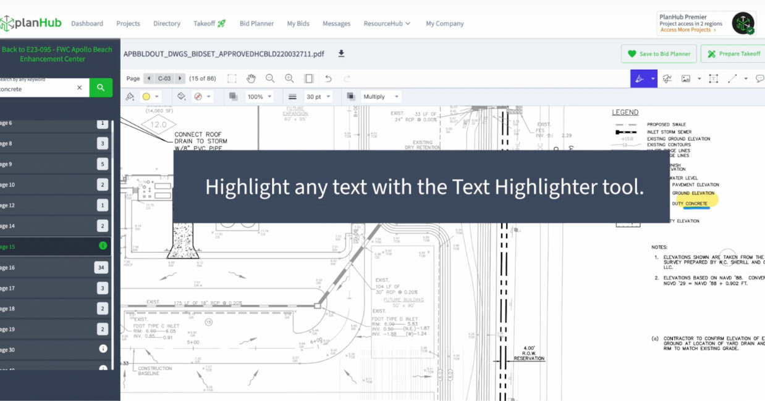Click Save to Bid Planner

click(x=658, y=54)
